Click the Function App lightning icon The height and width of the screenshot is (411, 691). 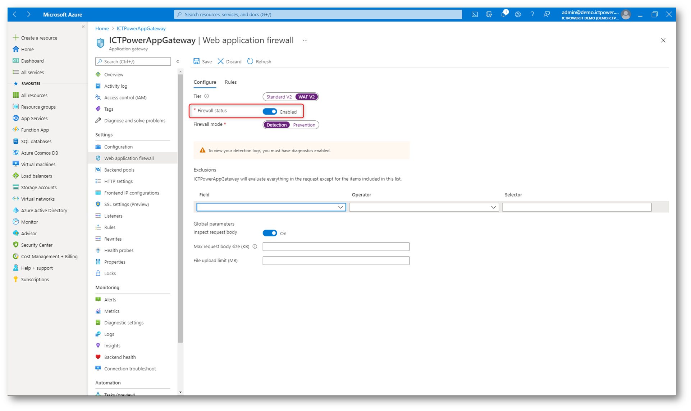(x=16, y=130)
